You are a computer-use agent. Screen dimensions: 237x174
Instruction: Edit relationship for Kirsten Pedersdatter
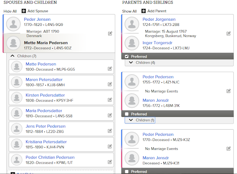click(110, 100)
